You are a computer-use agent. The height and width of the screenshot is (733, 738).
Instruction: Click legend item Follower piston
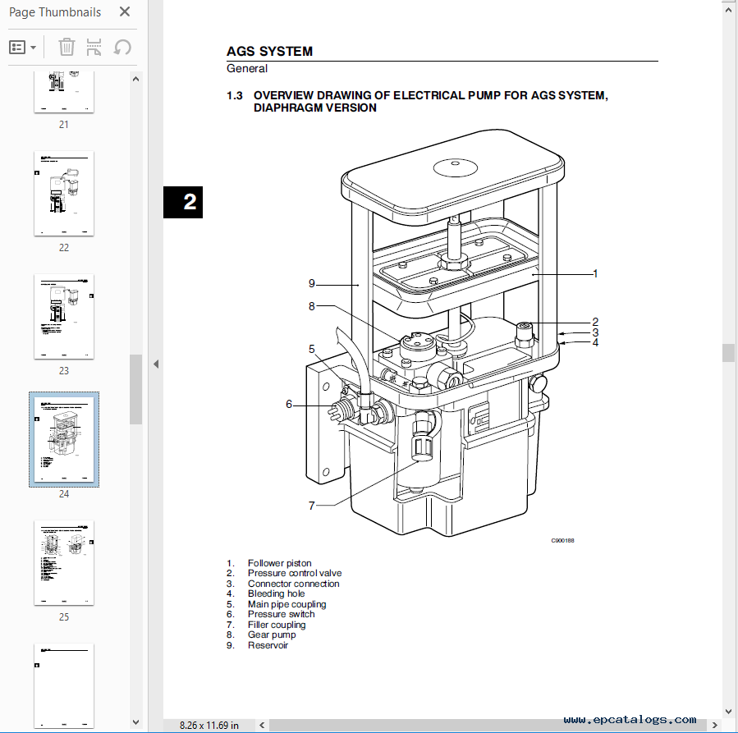(280, 563)
